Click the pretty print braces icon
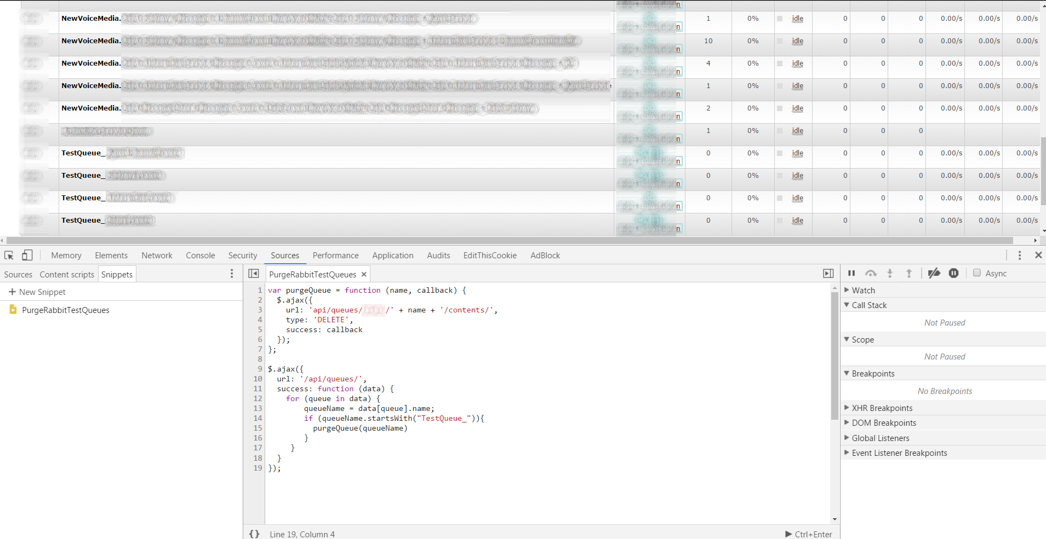The image size is (1046, 539). 254,534
